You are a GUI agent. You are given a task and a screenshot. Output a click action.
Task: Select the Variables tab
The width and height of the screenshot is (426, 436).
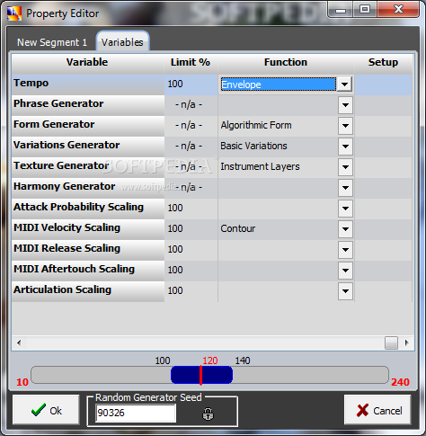coord(122,42)
